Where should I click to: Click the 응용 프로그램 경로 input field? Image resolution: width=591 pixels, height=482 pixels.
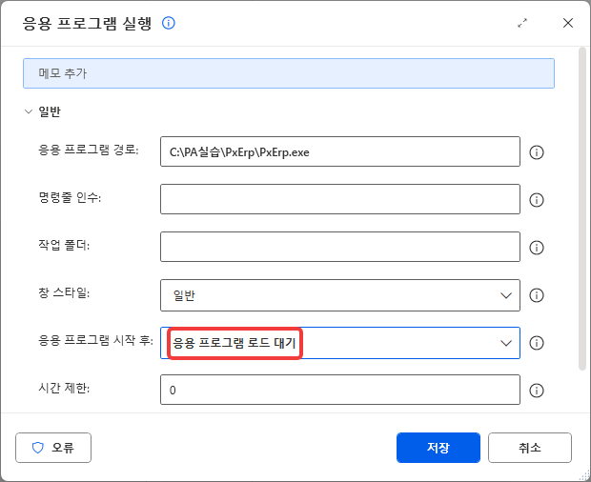[340, 151]
